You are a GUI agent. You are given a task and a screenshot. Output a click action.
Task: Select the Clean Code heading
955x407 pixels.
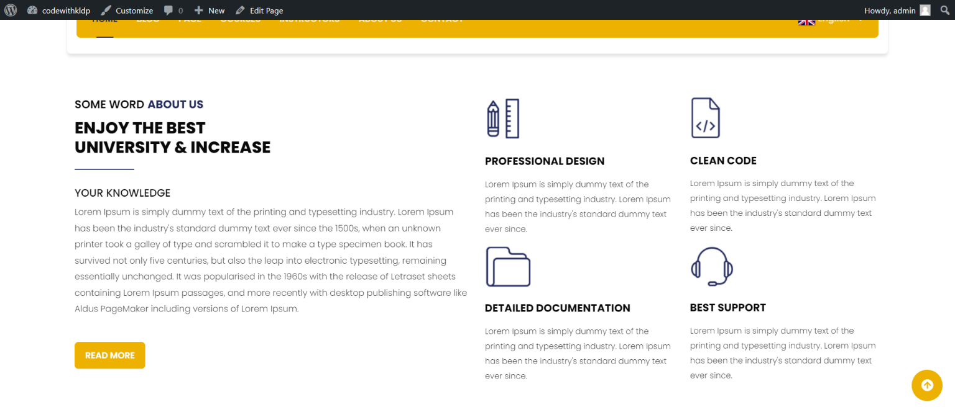click(723, 161)
